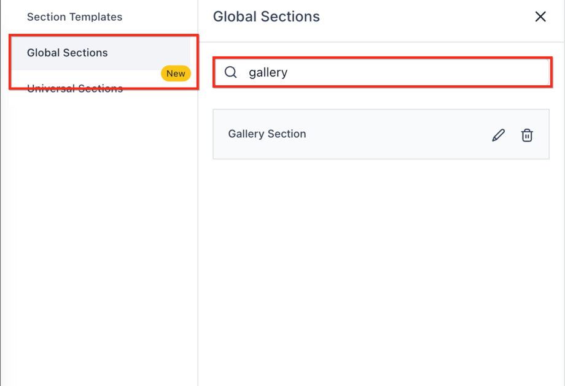Viewport: 565px width, 386px height.
Task: Switch to the Universal Sections tab
Action: 75,89
